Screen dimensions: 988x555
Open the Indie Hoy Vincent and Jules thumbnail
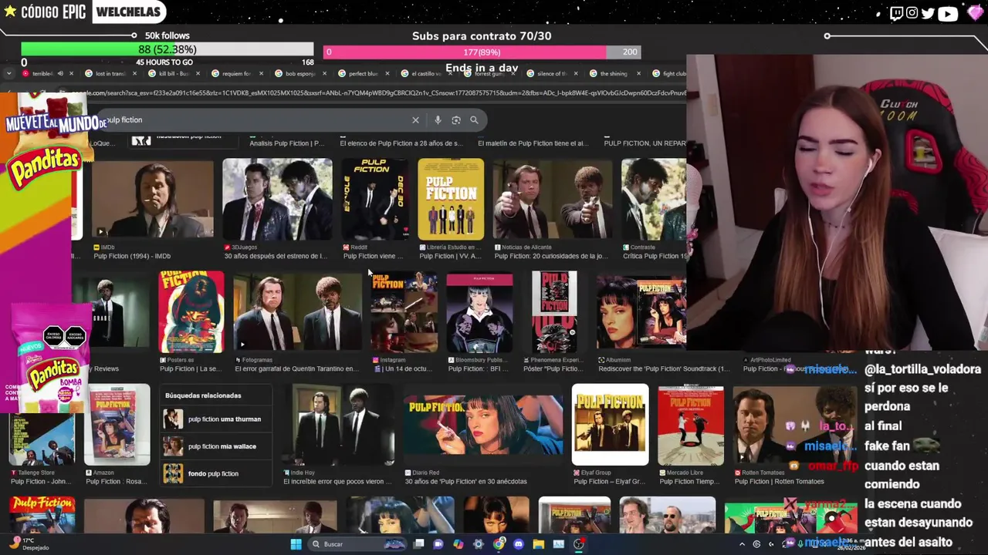coord(340,425)
